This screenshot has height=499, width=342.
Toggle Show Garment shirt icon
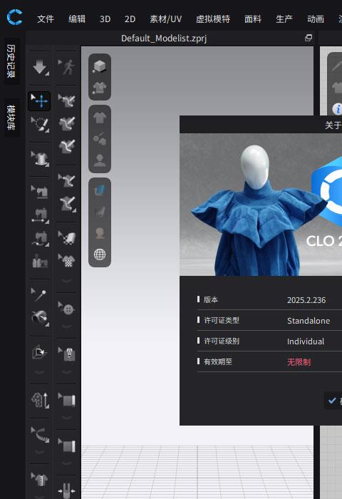[100, 118]
